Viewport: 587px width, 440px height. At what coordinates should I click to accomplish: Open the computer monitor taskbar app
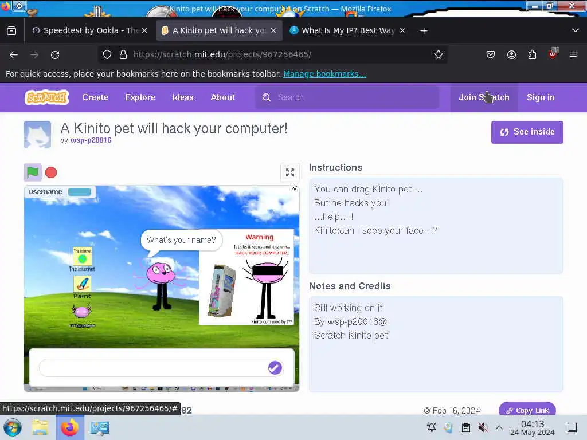click(x=100, y=427)
